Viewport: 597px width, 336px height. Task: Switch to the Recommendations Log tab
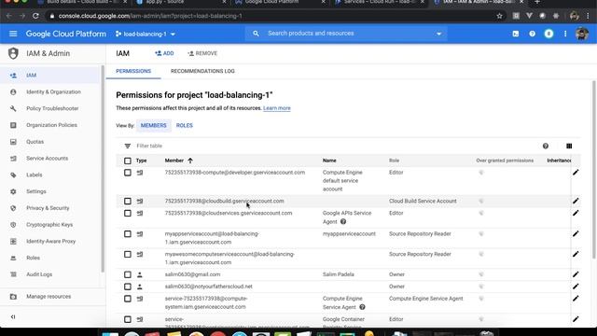[202, 71]
